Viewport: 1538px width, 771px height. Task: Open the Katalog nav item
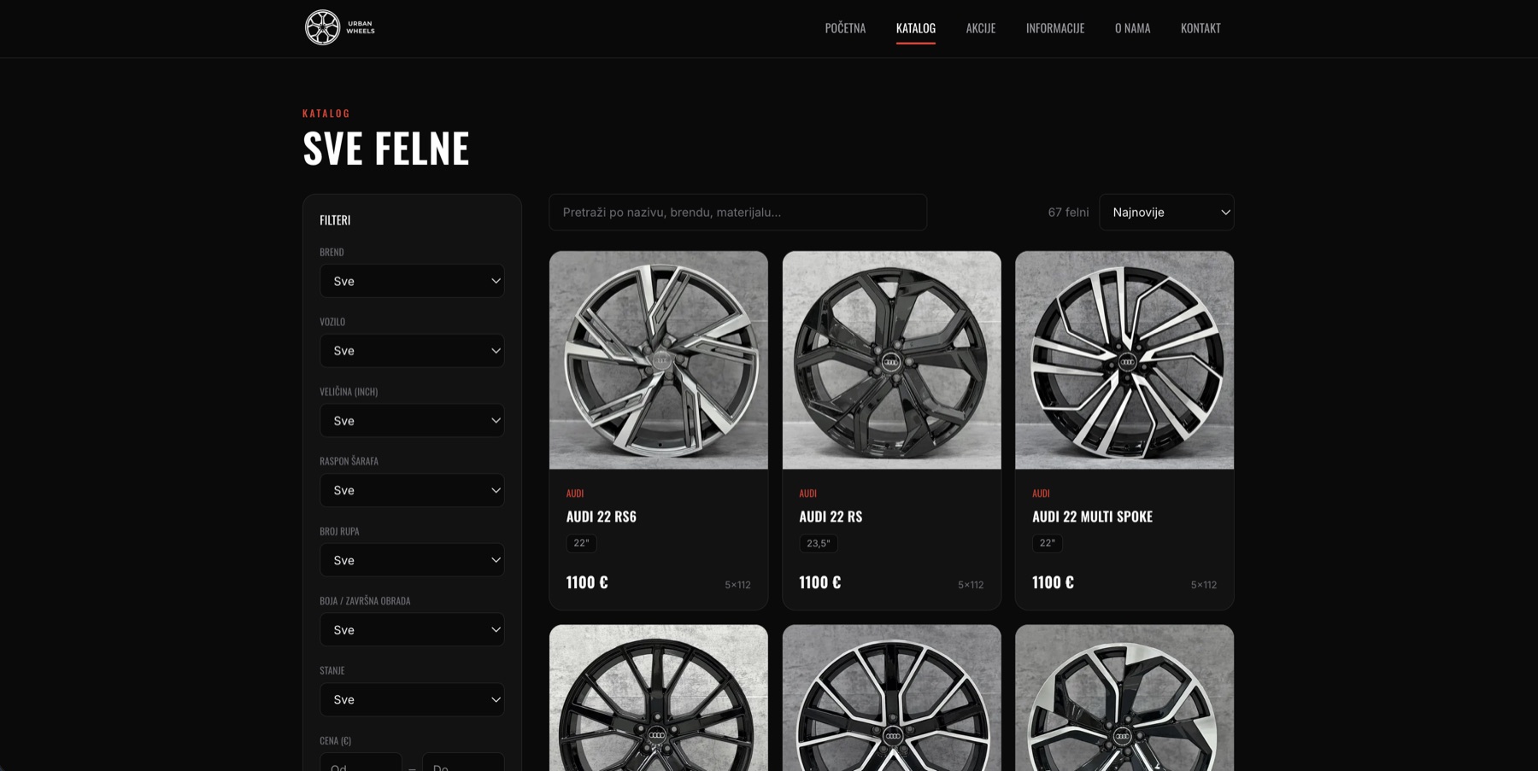[916, 28]
